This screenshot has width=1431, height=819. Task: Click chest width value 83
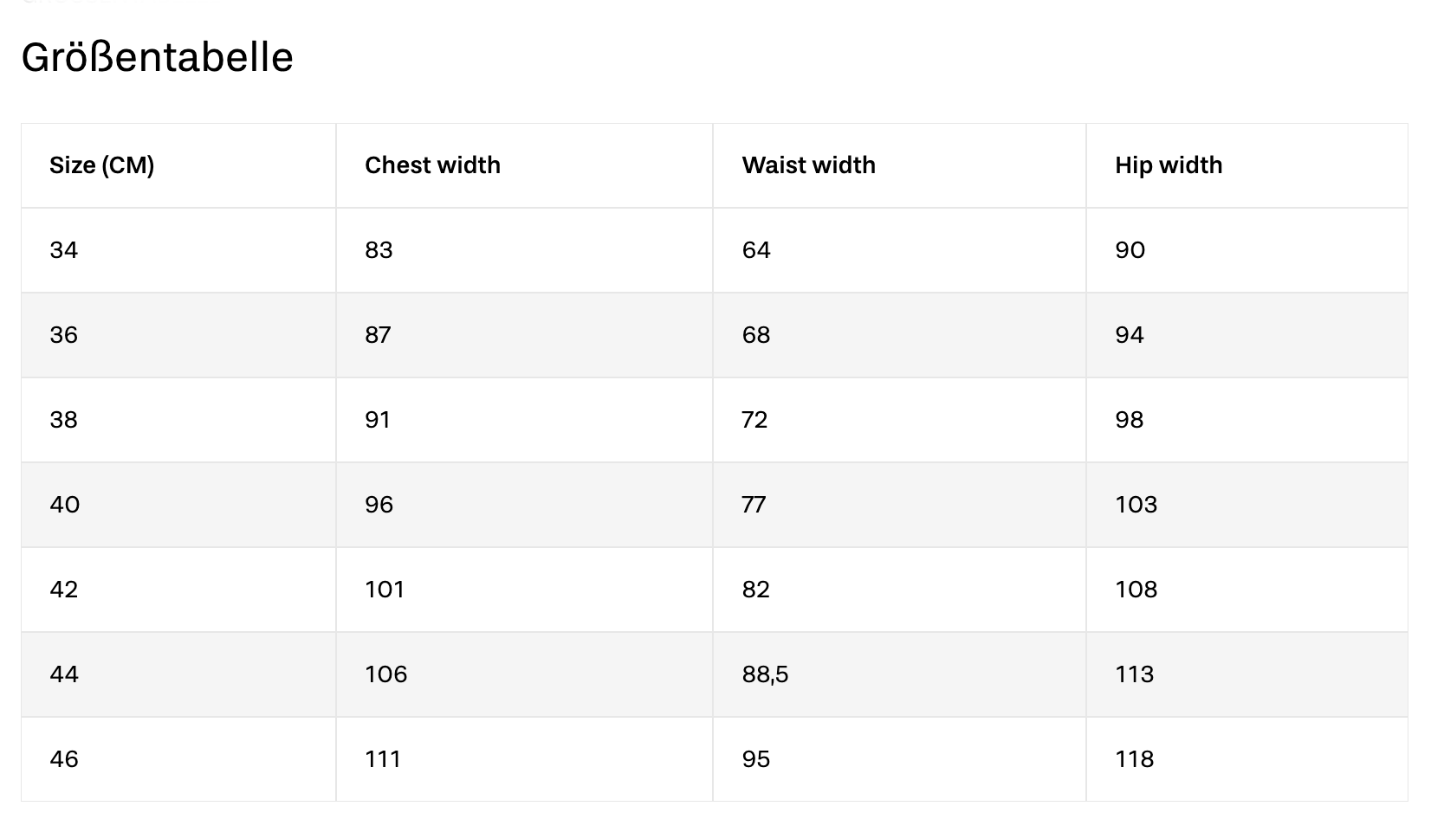click(379, 250)
